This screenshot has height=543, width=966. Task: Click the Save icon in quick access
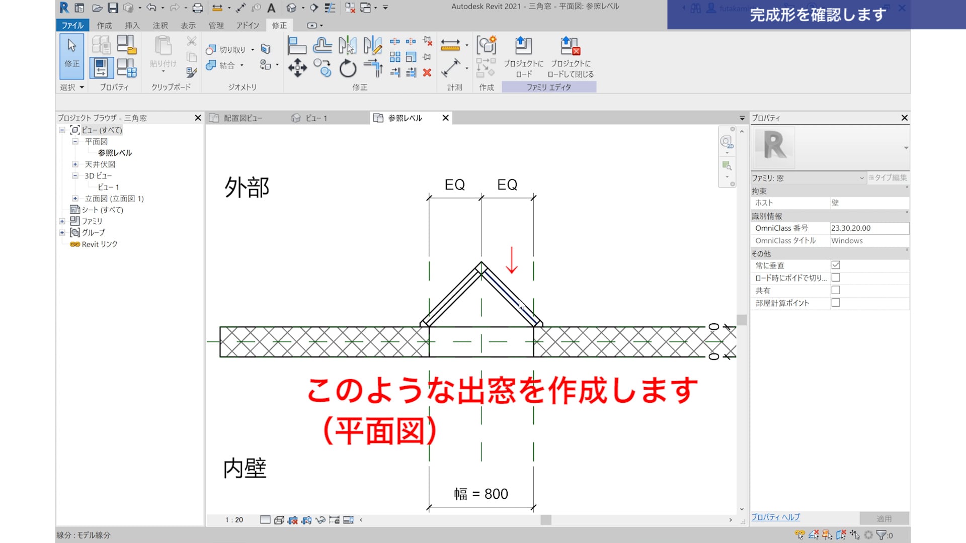(x=113, y=8)
